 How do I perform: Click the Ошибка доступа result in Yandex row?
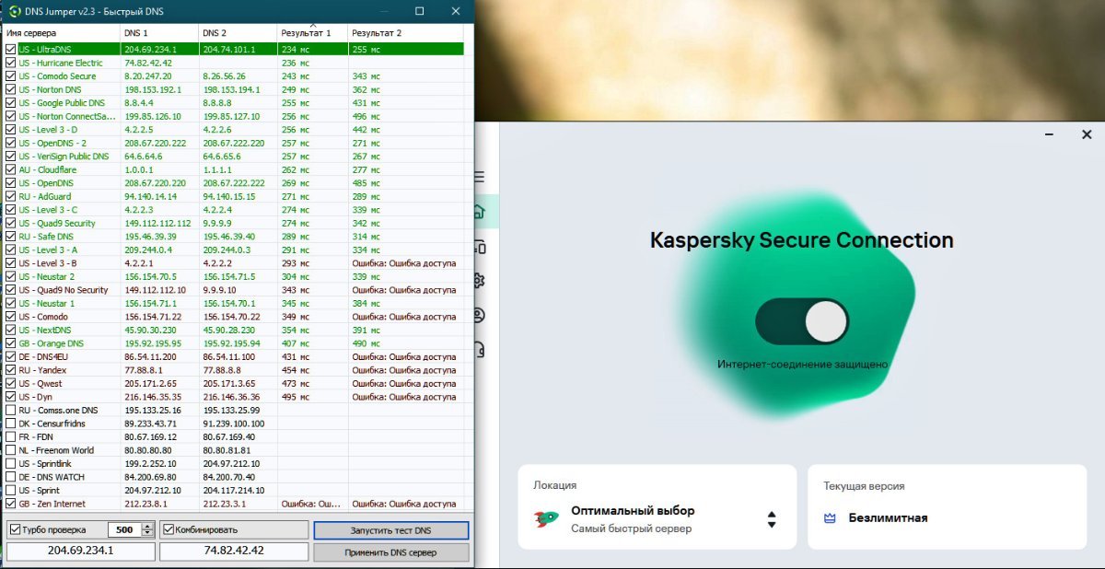pyautogui.click(x=404, y=370)
